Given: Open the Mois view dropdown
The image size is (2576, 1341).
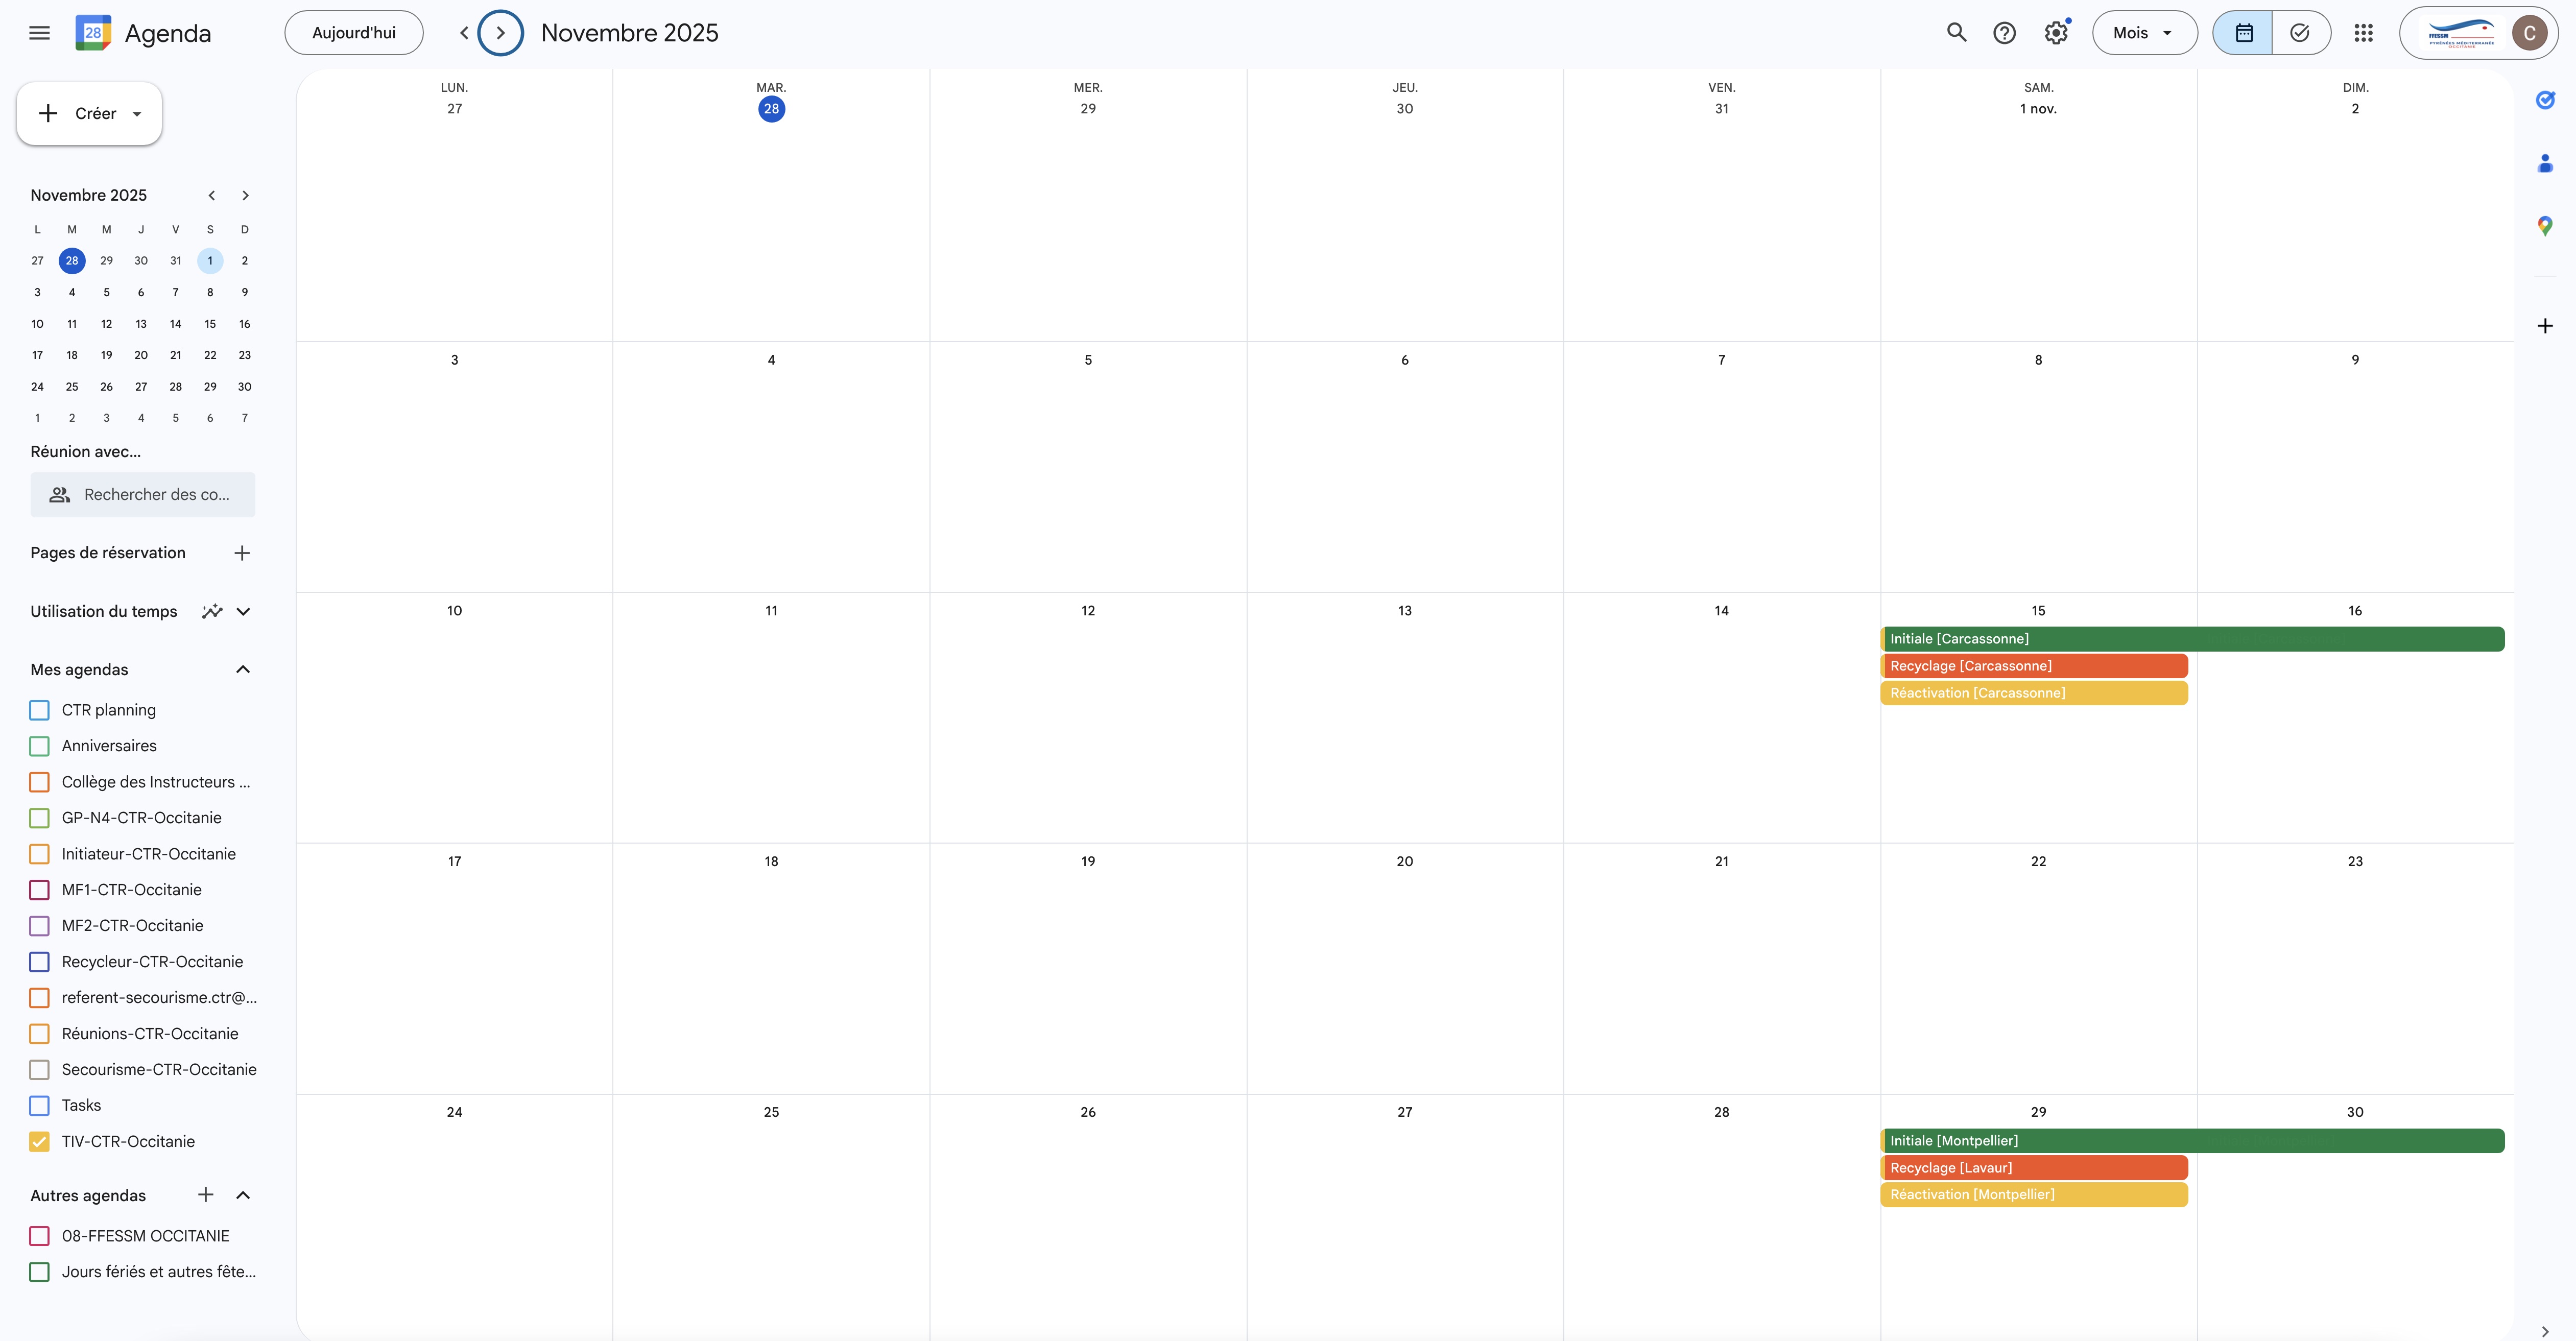Looking at the screenshot, I should 2144,33.
